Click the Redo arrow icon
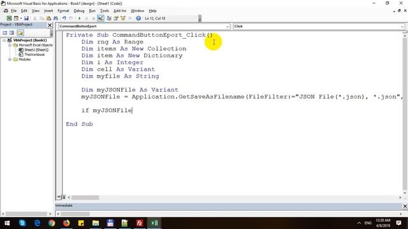Image resolution: width=408 pixels, height=229 pixels. point(71,18)
